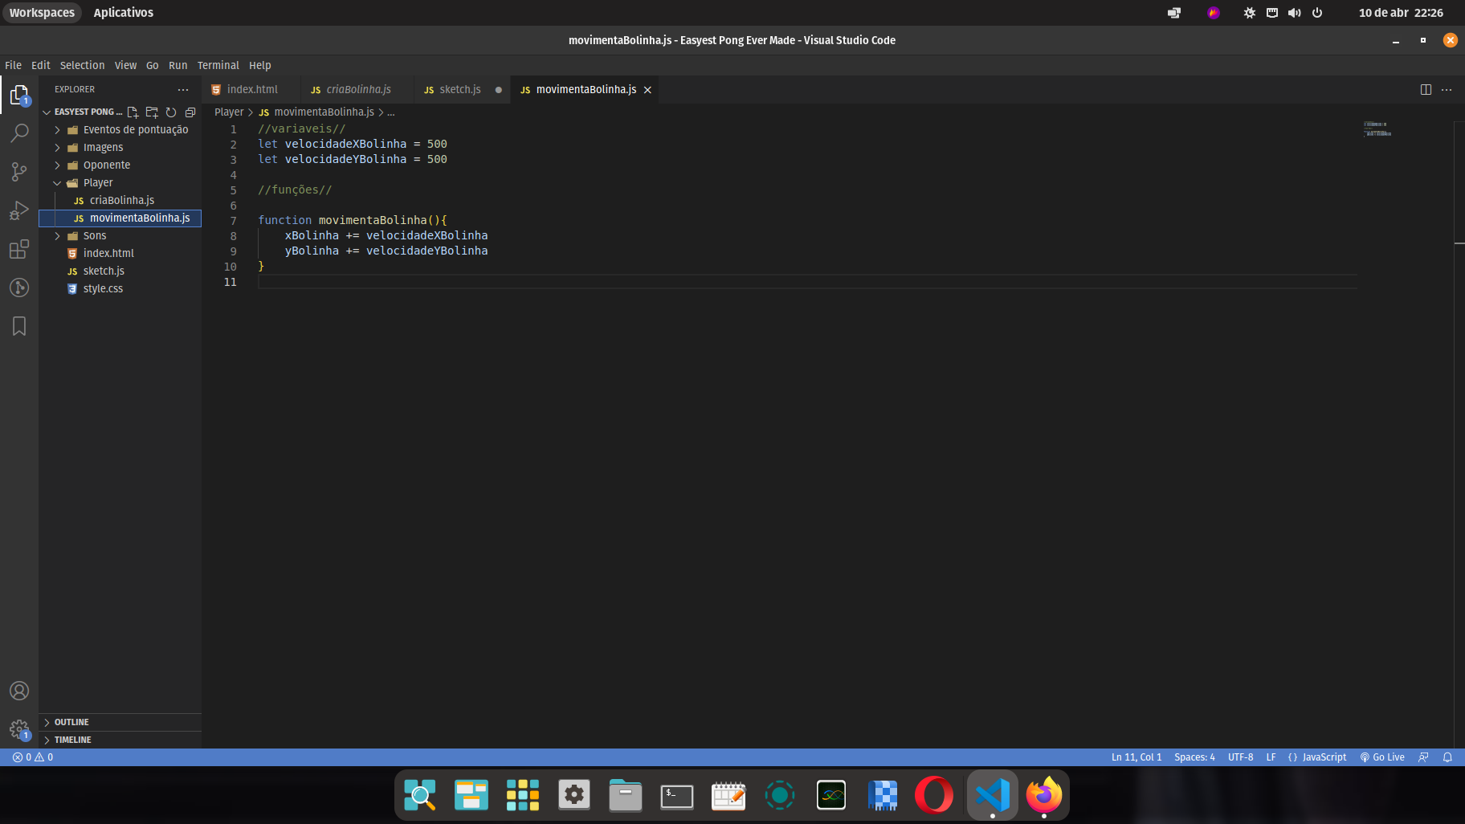The height and width of the screenshot is (824, 1465).
Task: Open the Selection menu
Action: click(x=82, y=66)
